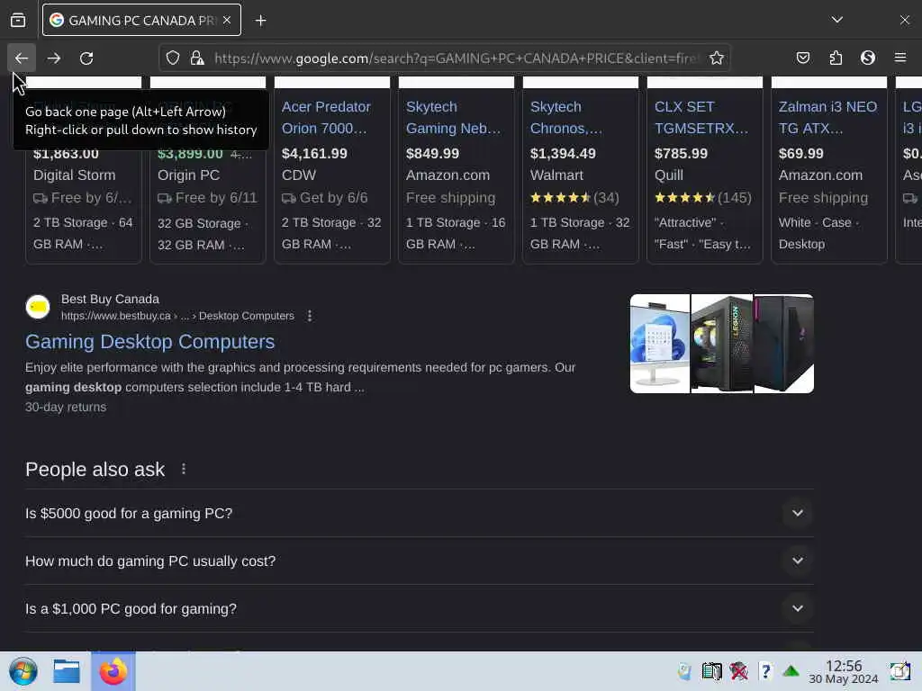This screenshot has height=691, width=922.
Task: Open a new tab with the plus button
Action: point(260,21)
